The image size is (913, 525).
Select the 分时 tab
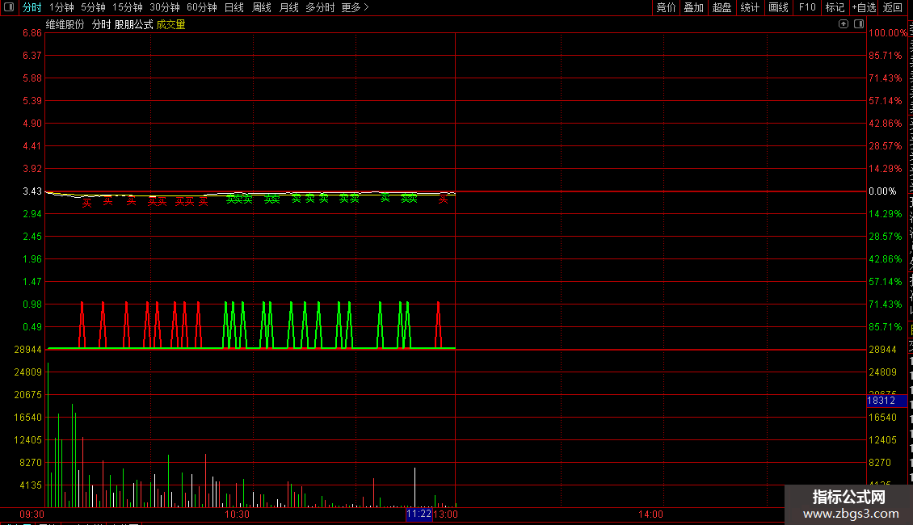click(32, 7)
